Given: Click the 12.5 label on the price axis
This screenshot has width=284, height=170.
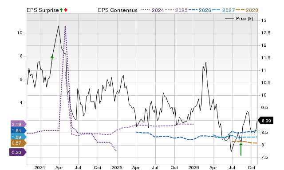Looking at the screenshot, I should [x=266, y=33].
